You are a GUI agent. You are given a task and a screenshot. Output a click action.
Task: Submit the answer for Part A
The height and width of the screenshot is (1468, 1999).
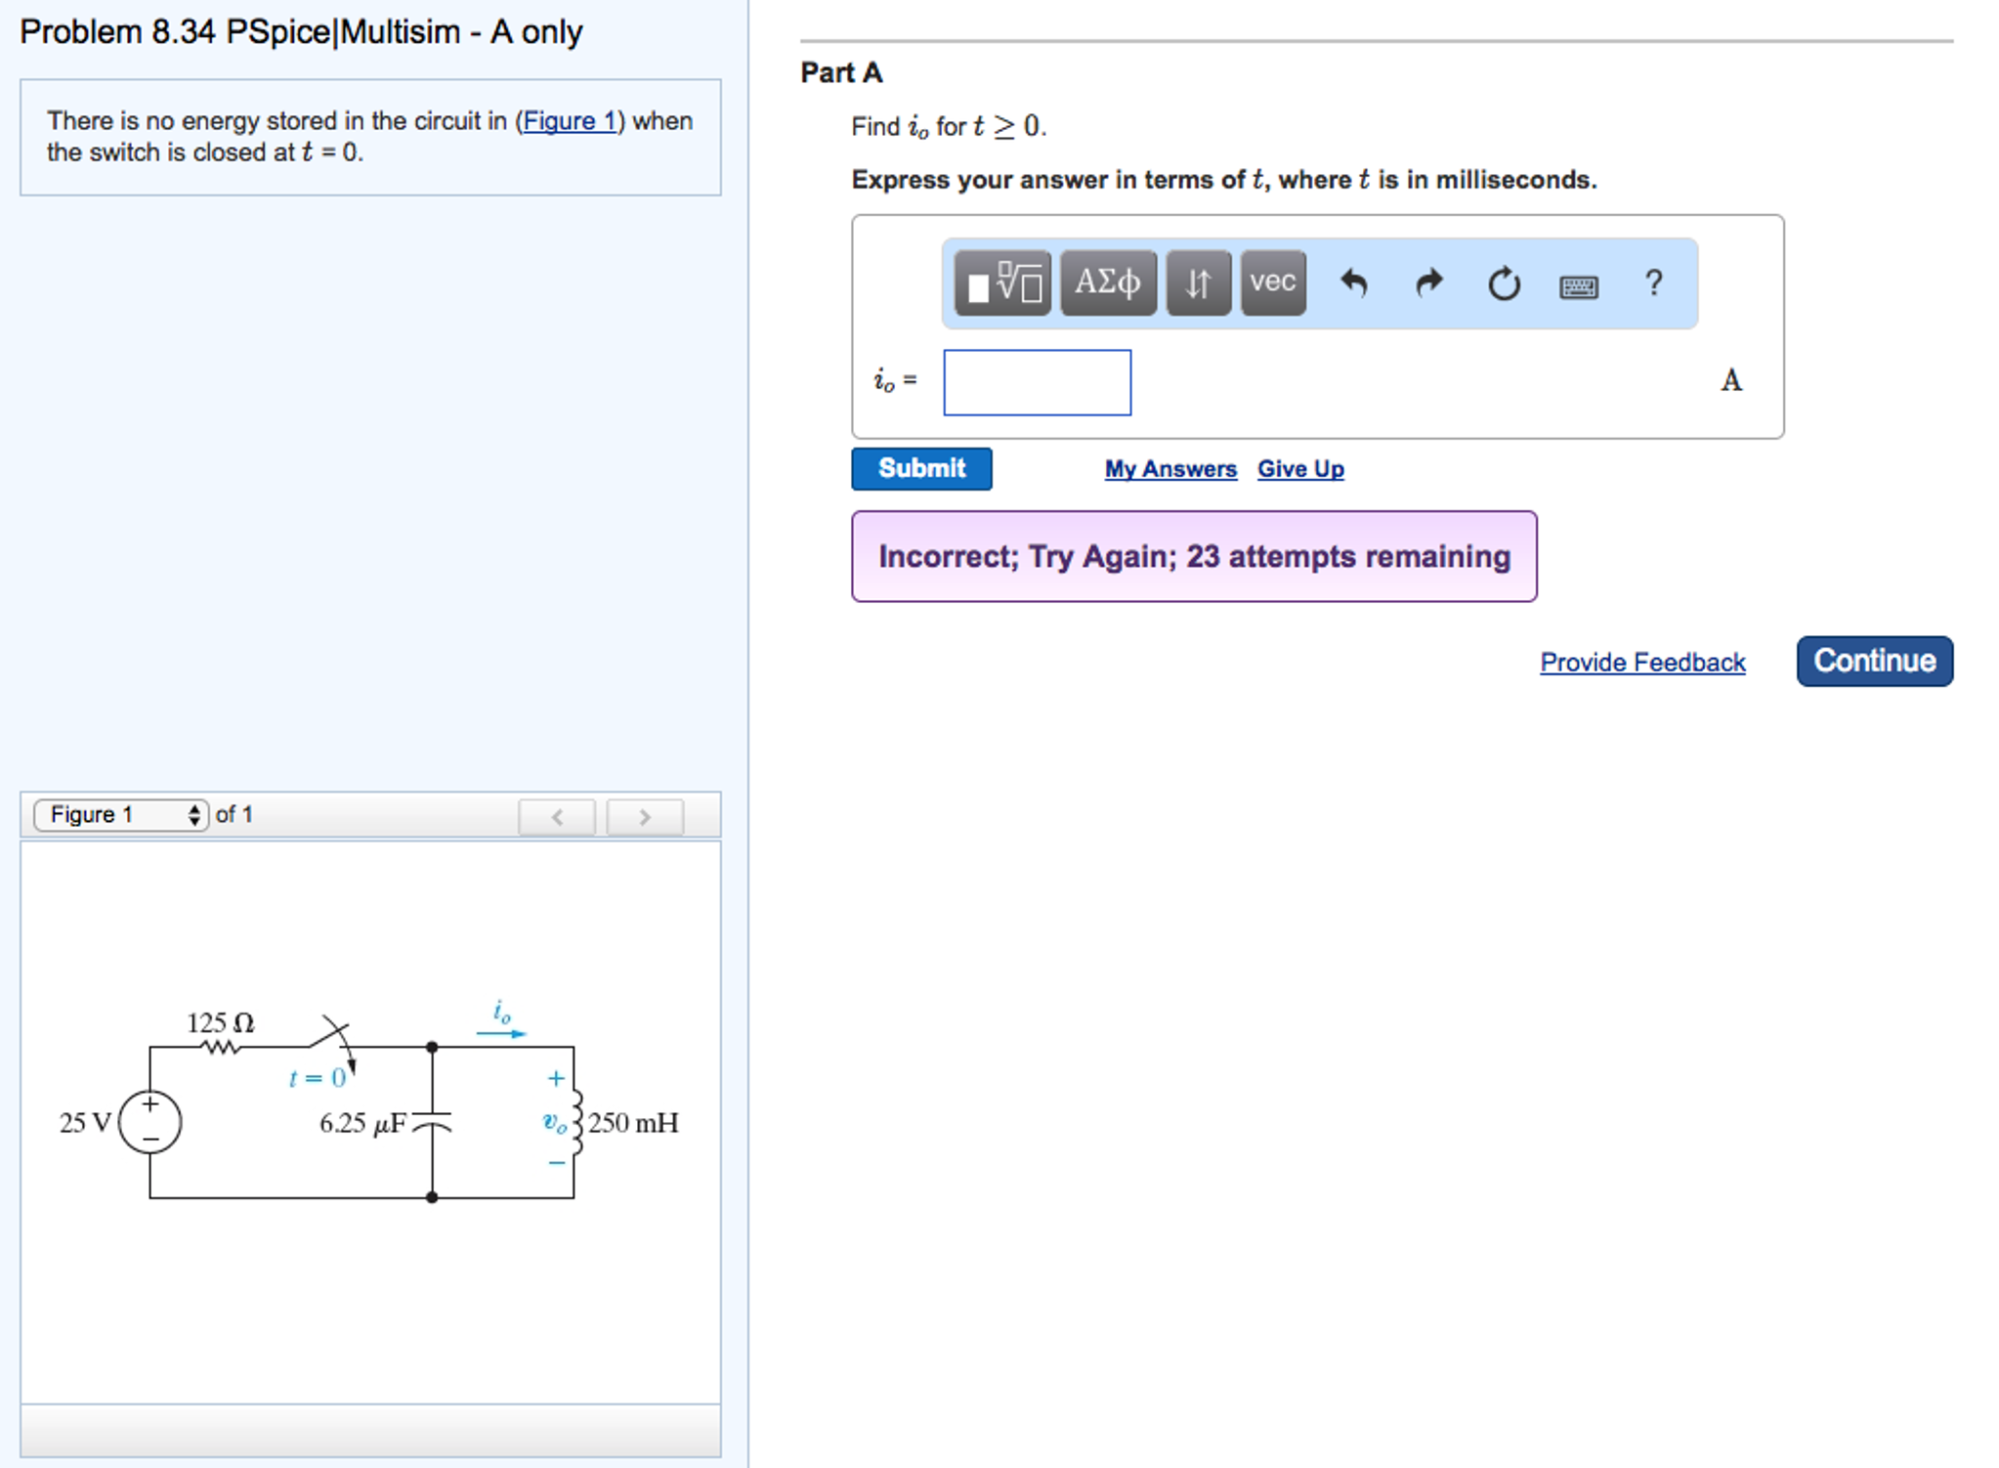(920, 468)
